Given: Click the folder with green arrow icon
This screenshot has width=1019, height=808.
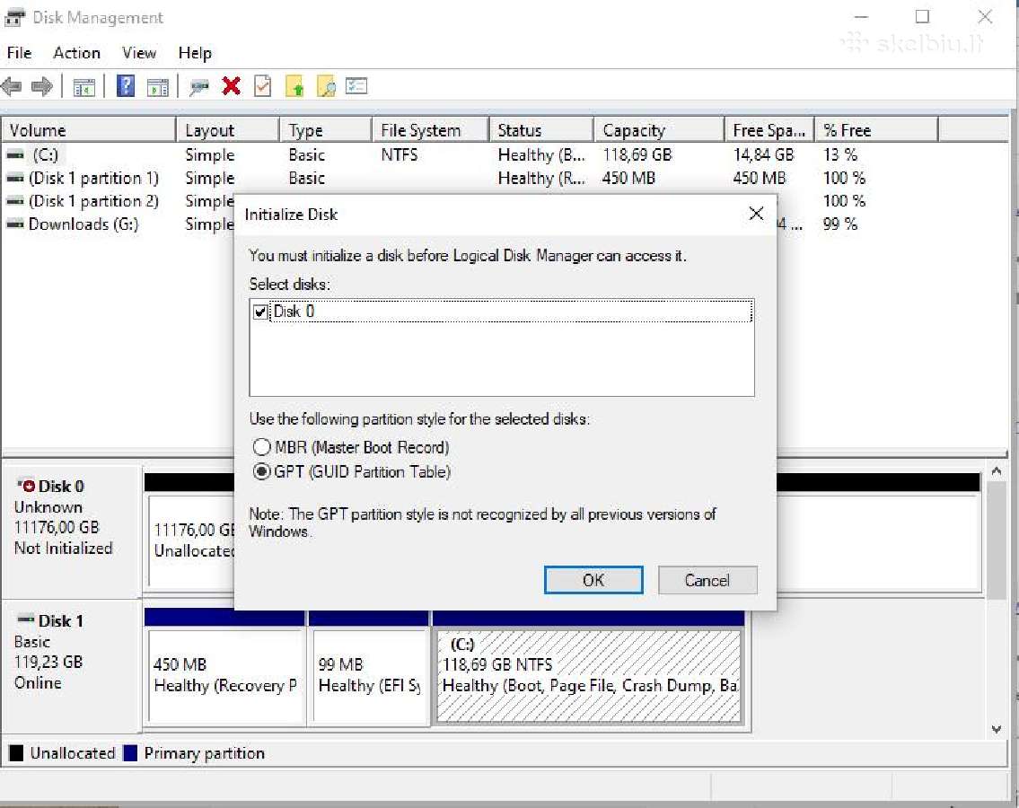Looking at the screenshot, I should point(295,86).
